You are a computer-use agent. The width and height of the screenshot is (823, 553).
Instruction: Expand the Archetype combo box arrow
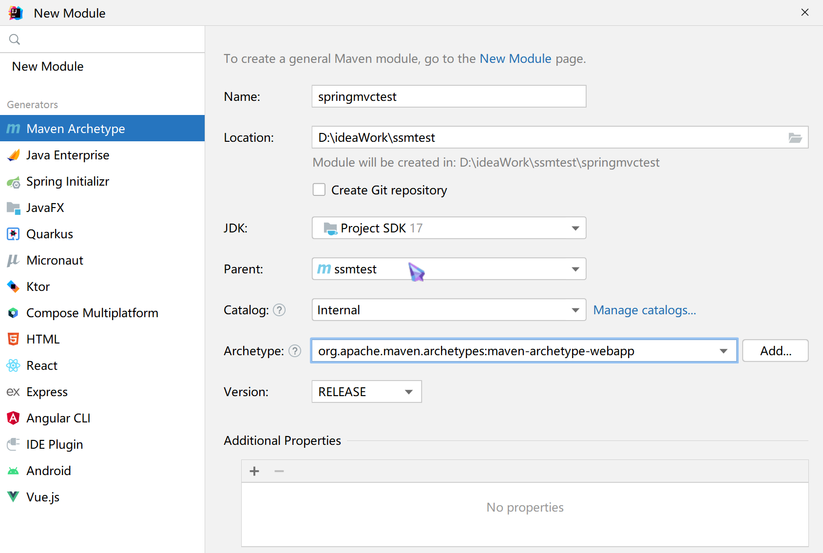pos(724,351)
